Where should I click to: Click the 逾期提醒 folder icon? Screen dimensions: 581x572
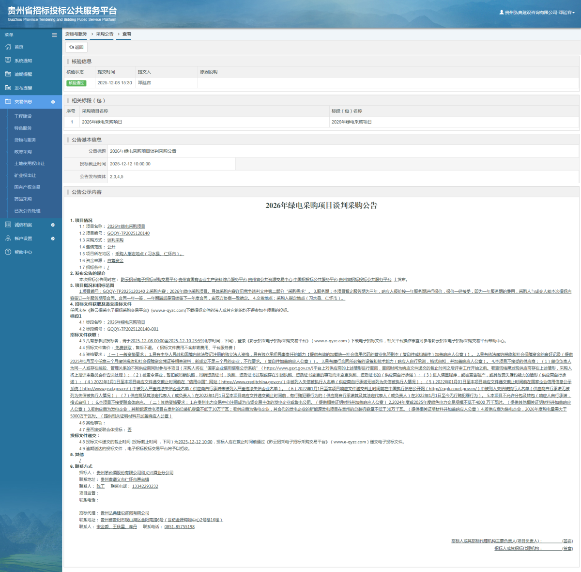tap(8, 74)
